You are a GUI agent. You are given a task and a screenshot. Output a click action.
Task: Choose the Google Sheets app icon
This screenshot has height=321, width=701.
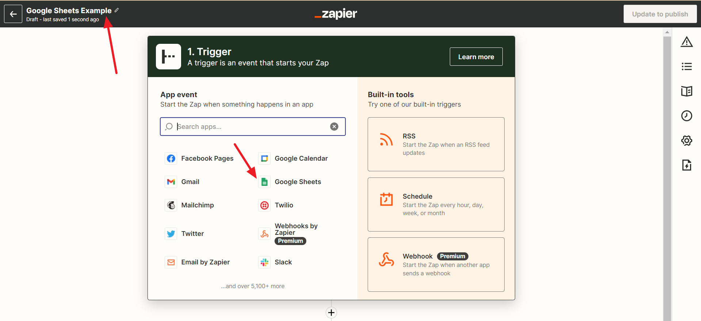pyautogui.click(x=264, y=182)
